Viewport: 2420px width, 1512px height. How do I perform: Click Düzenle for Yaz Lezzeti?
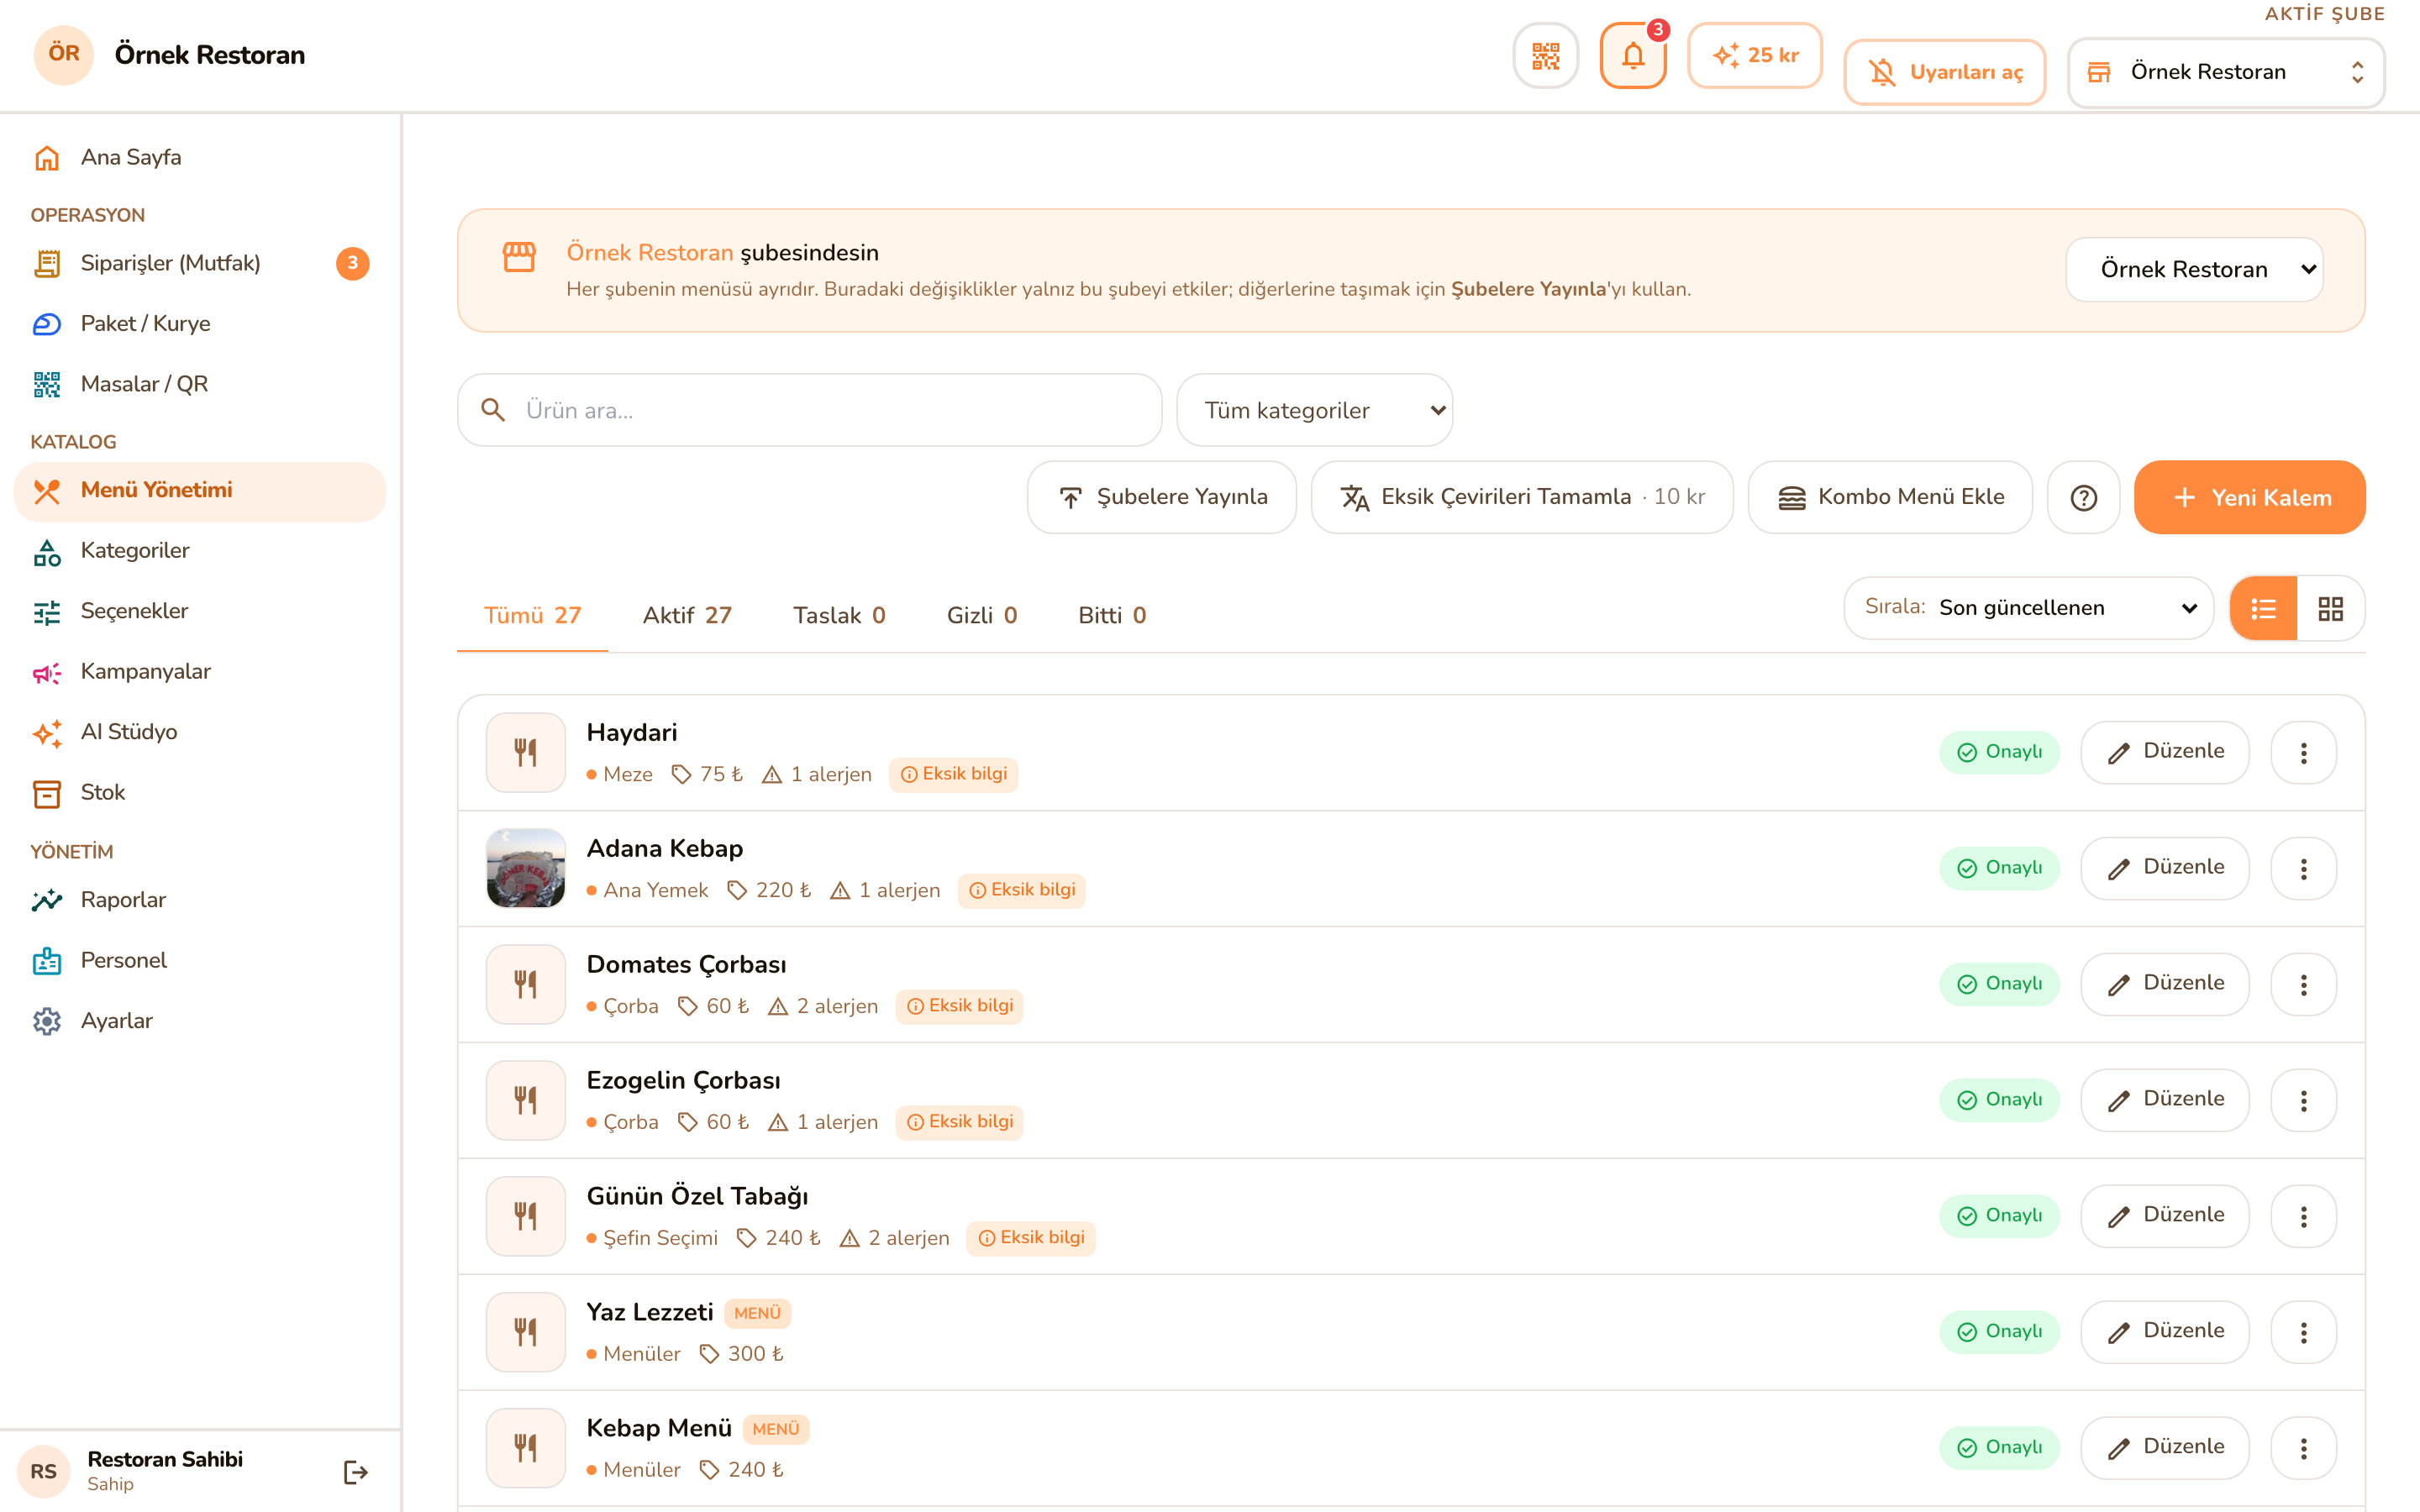coord(2164,1333)
